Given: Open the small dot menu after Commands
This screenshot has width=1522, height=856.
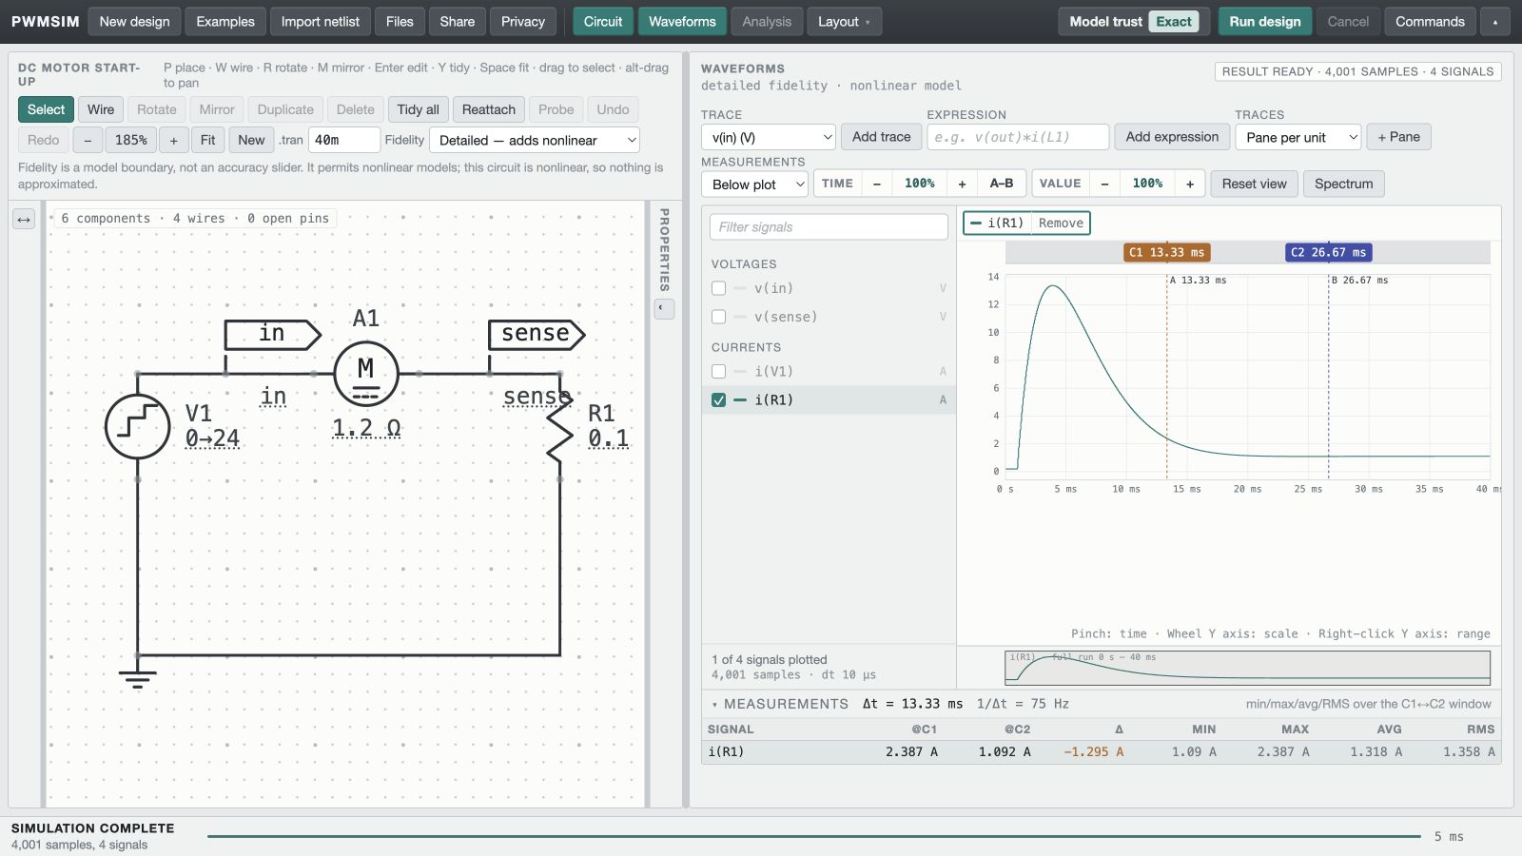Looking at the screenshot, I should tap(1495, 22).
